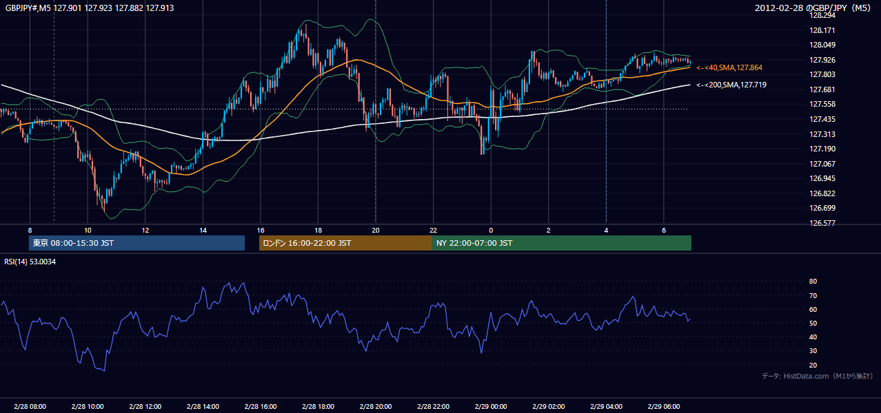Click RSI level 60 on axis
Image resolution: width=881 pixels, height=413 pixels.
(813, 309)
